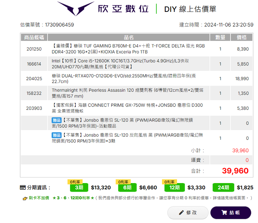Click barcode 201250
258x223 pixels.
[x=34, y=49]
